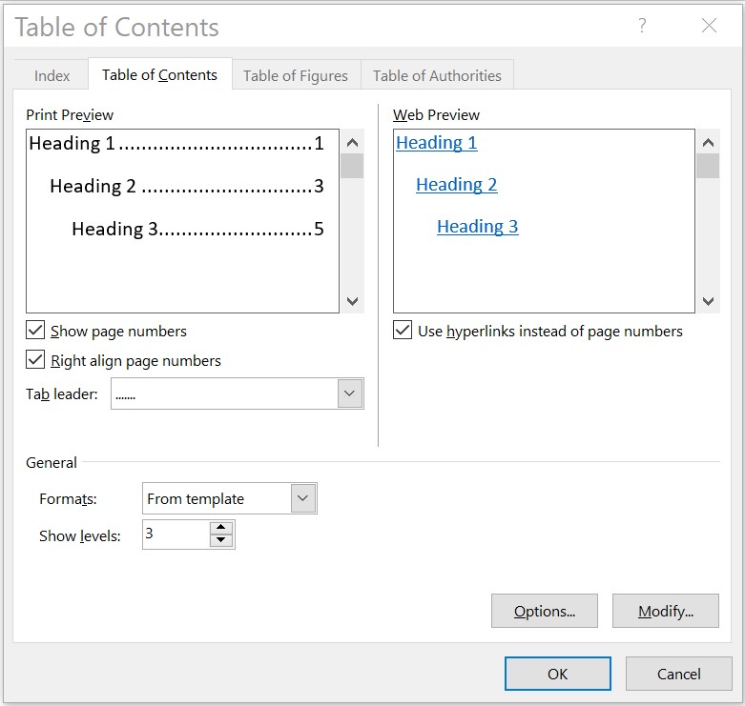Toggle Right align page numbers checkbox
This screenshot has width=745, height=706.
point(36,360)
